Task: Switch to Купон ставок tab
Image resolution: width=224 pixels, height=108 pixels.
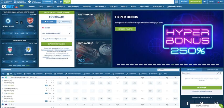Action: (191, 70)
